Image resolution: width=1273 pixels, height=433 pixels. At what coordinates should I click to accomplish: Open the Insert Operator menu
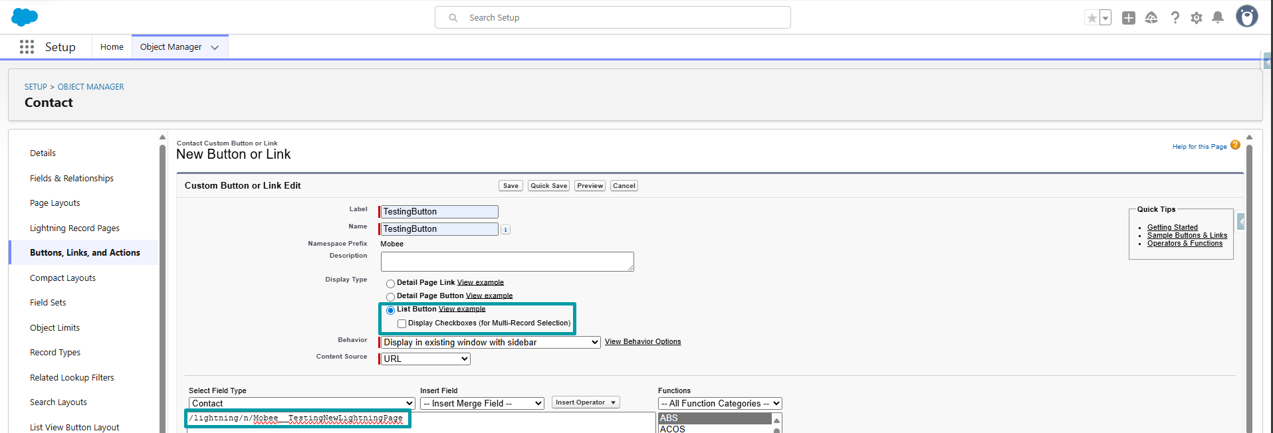[x=586, y=402]
